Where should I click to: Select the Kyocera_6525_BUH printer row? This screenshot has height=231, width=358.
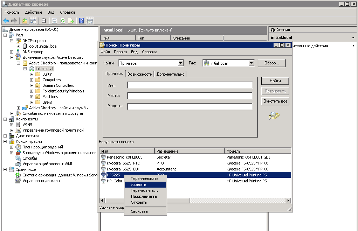pyautogui.click(x=195, y=169)
